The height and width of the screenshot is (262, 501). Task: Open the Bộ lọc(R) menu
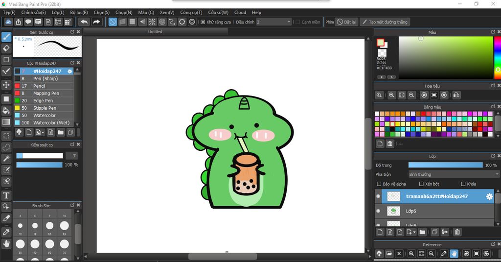coord(79,12)
